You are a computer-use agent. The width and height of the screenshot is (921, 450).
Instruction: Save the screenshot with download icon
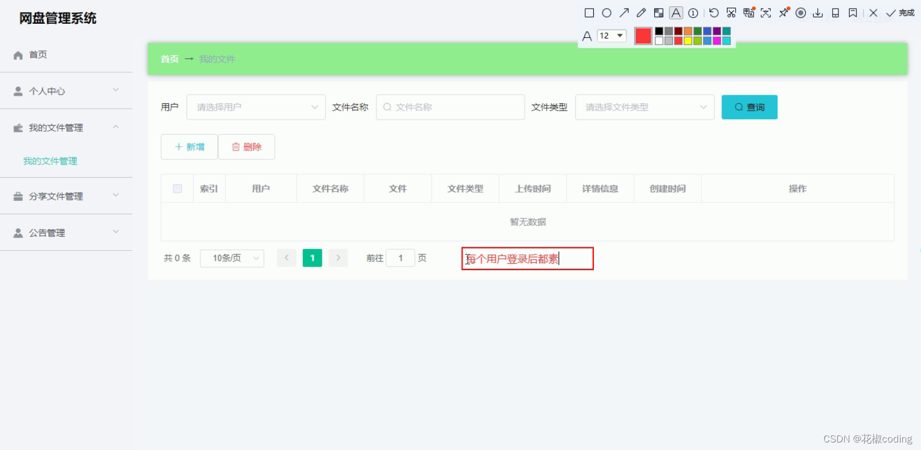point(818,13)
